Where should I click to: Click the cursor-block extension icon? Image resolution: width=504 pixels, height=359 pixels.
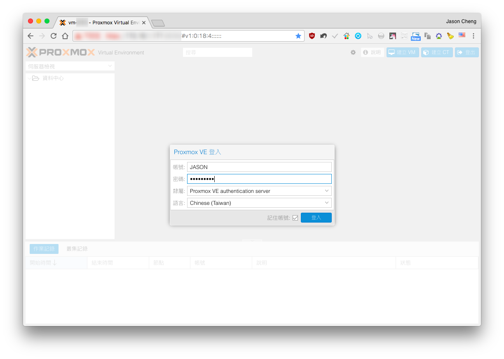(x=370, y=36)
